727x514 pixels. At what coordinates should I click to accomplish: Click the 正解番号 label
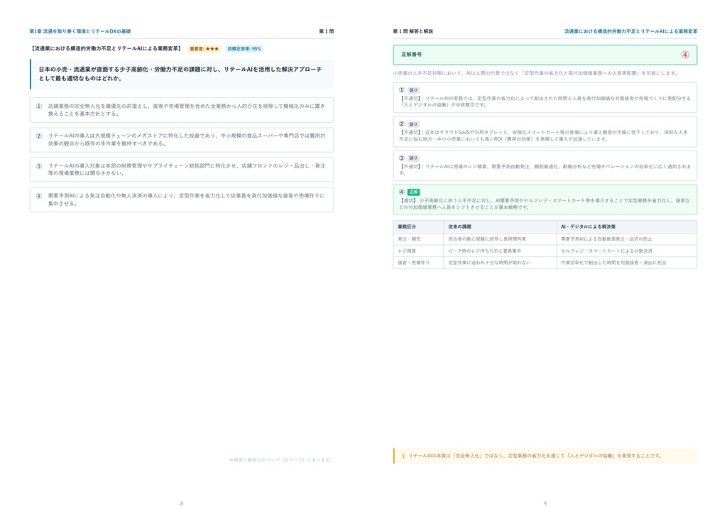[411, 55]
